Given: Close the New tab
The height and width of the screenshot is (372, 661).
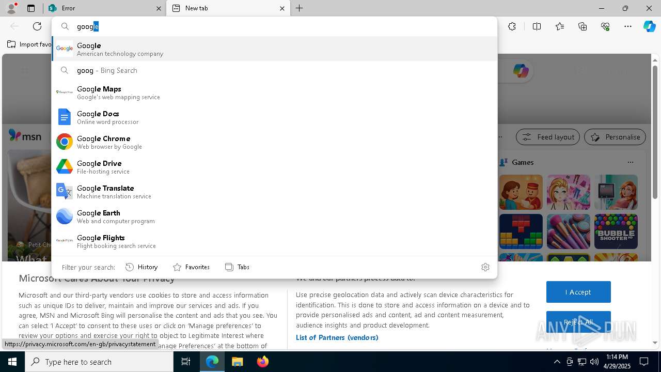Looking at the screenshot, I should (282, 8).
